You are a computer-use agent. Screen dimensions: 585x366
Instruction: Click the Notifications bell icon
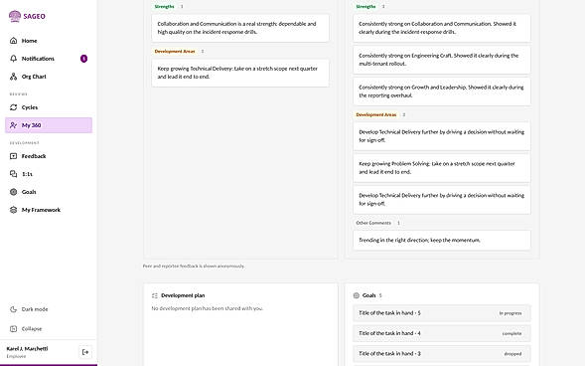(14, 59)
